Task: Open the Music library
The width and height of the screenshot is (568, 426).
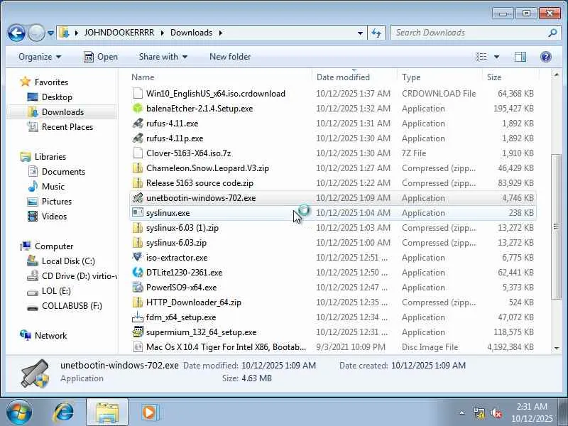Action: (53, 186)
